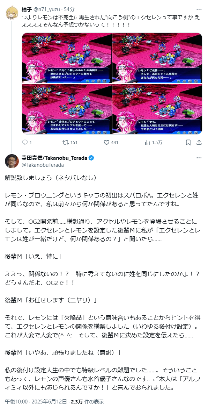Retweet the 柚子 post
The image size is (208, 408).
tap(66, 142)
